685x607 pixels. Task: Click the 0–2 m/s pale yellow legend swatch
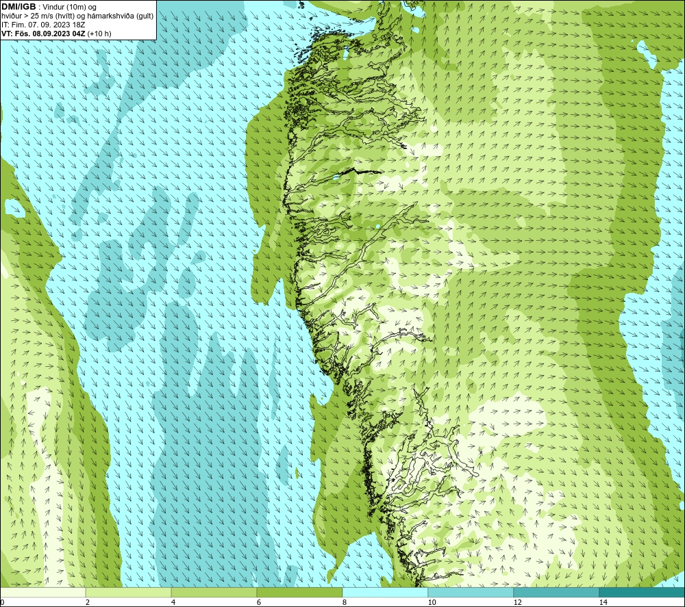(42, 592)
